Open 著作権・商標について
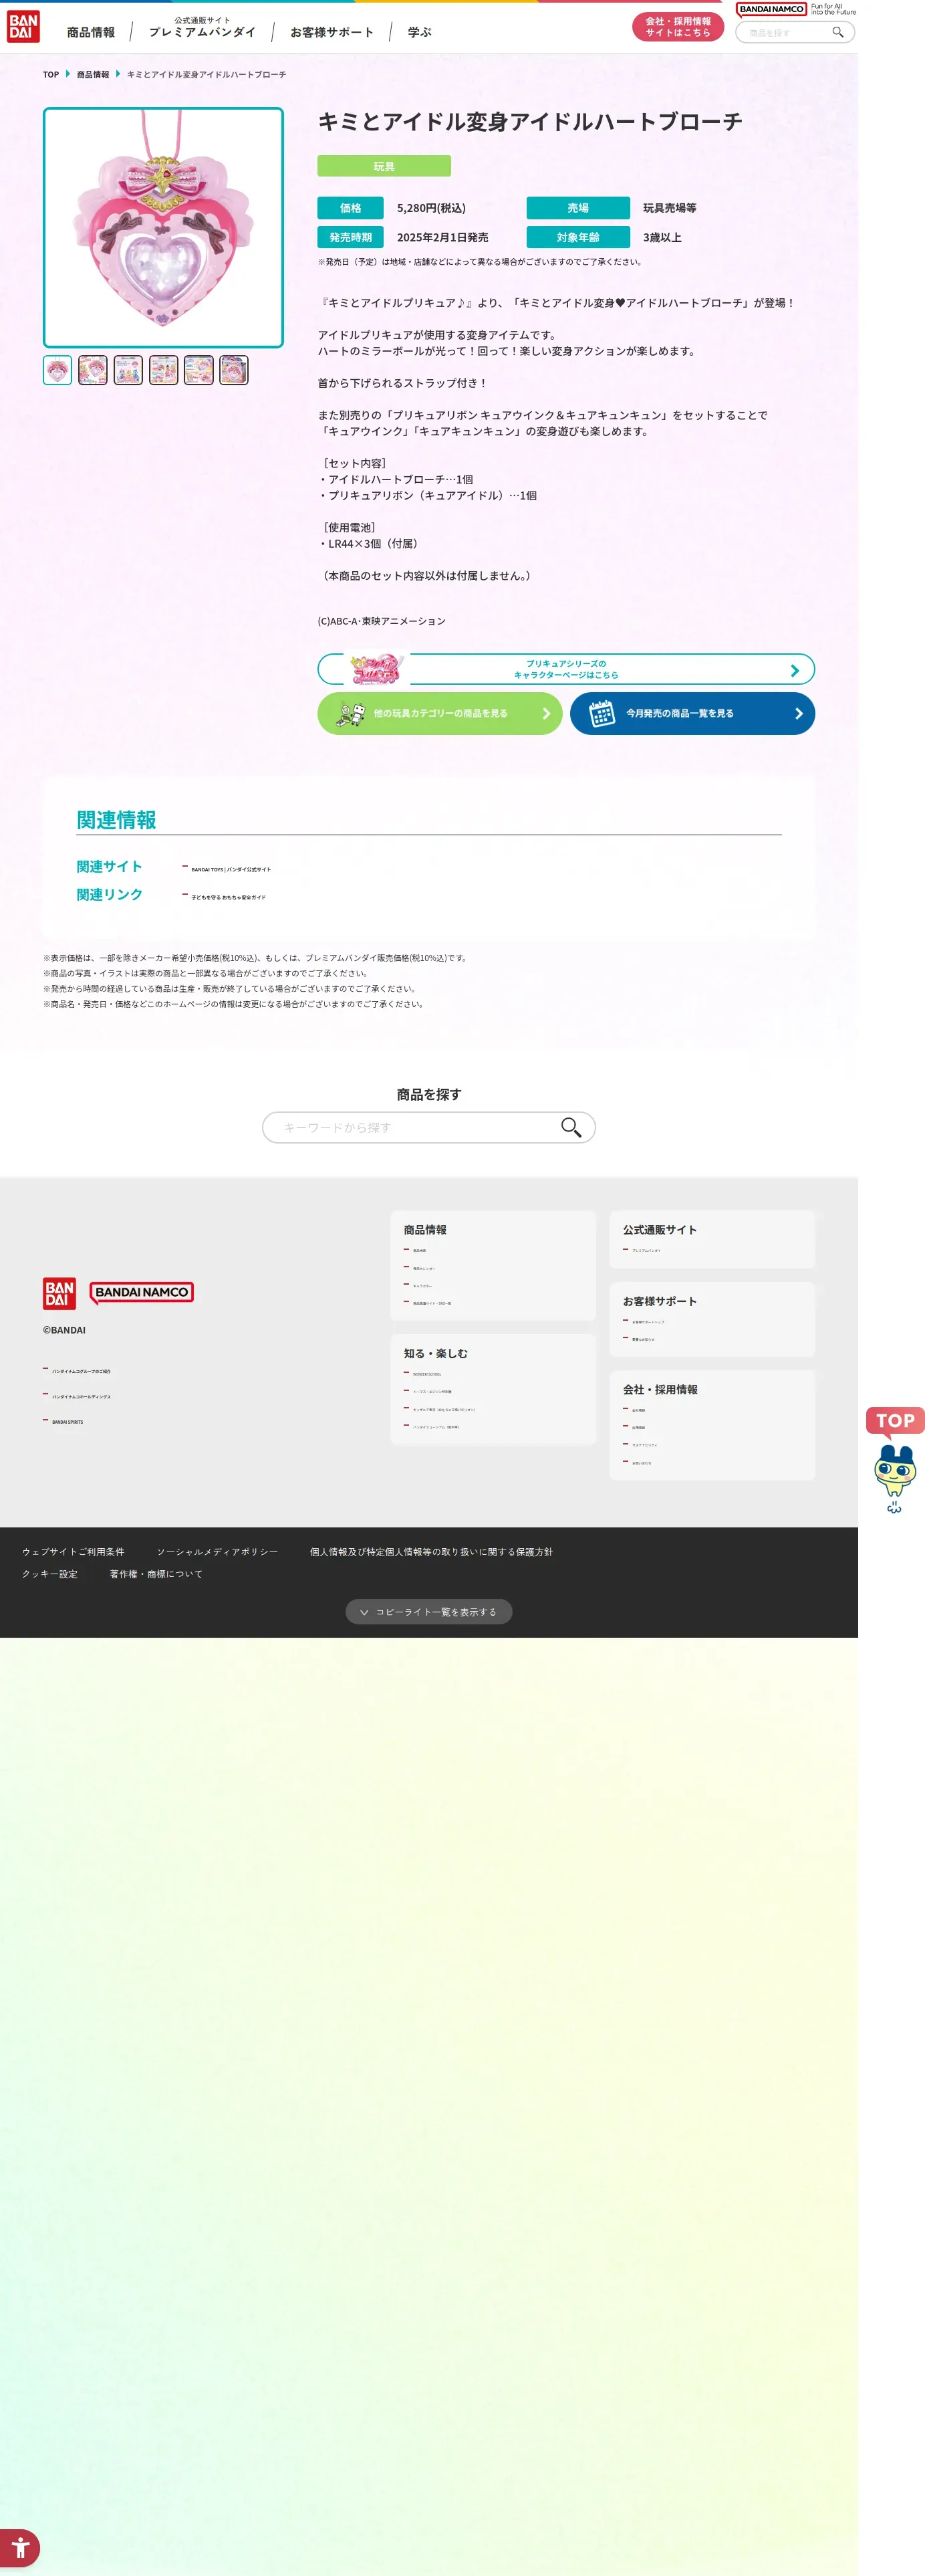 156,1574
